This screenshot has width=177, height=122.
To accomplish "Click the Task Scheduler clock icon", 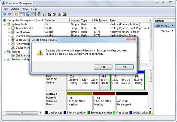I will (13, 28).
